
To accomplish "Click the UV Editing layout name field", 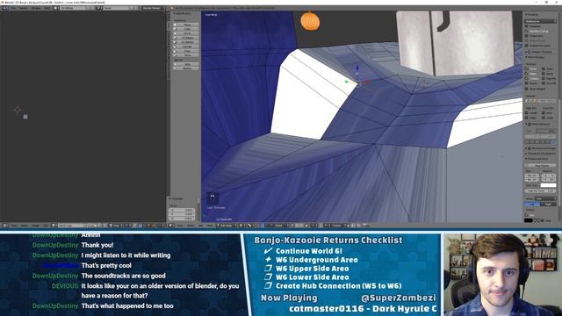I will click(73, 8).
